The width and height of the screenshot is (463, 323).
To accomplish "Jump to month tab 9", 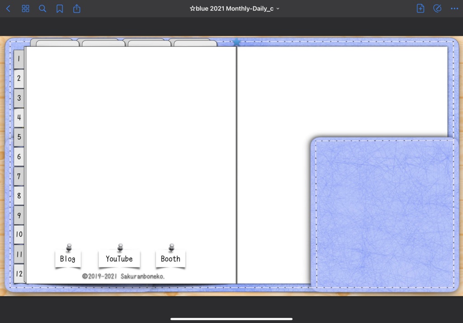I will [x=19, y=215].
